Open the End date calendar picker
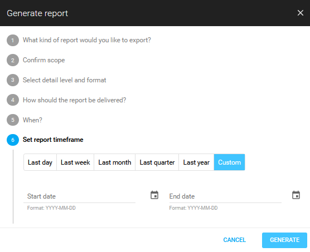 coord(296,195)
